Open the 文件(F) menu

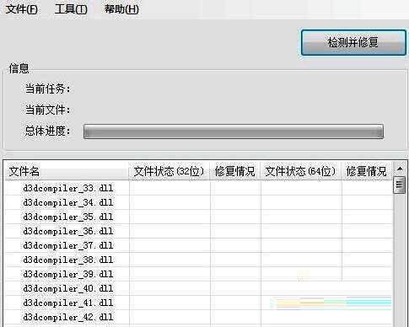22,9
